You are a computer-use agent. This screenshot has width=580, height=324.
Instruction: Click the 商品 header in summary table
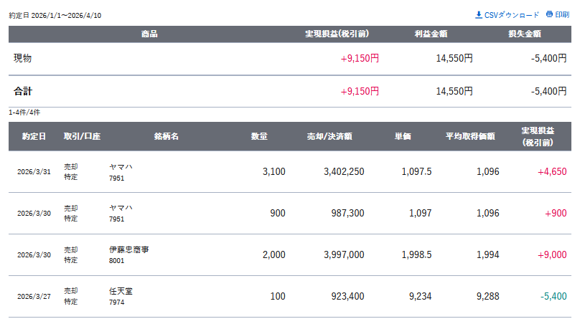point(149,34)
